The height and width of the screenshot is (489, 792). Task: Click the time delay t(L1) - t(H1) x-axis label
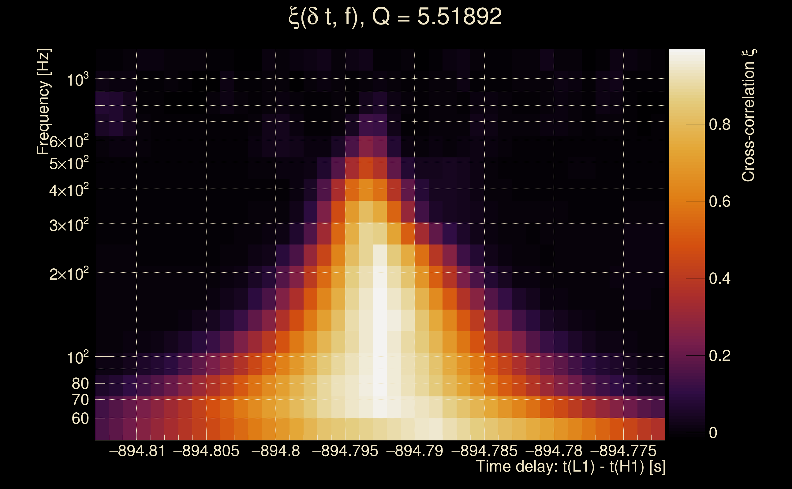(x=570, y=467)
